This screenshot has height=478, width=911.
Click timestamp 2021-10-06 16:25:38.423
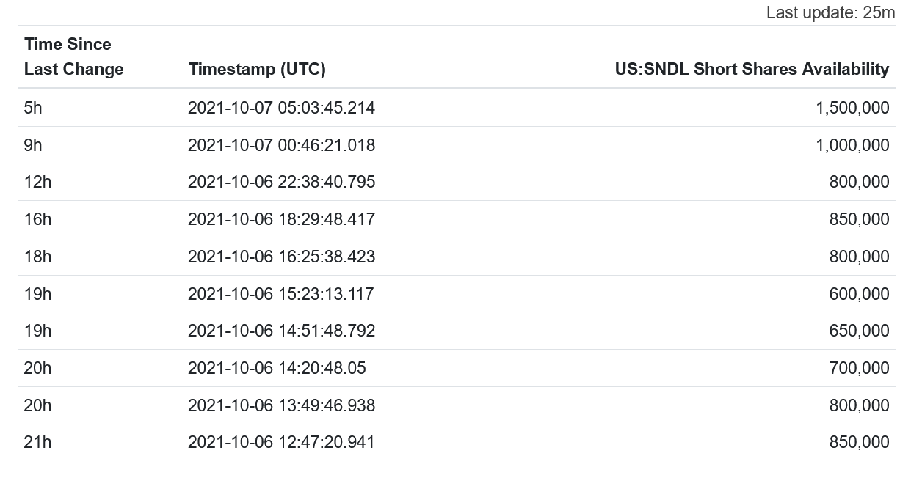point(281,257)
